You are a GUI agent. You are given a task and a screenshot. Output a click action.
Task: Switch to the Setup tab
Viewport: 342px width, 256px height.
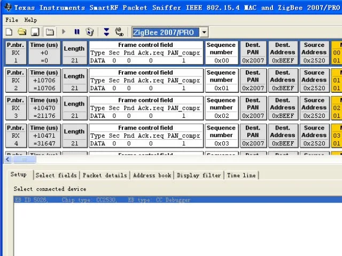click(x=19, y=174)
